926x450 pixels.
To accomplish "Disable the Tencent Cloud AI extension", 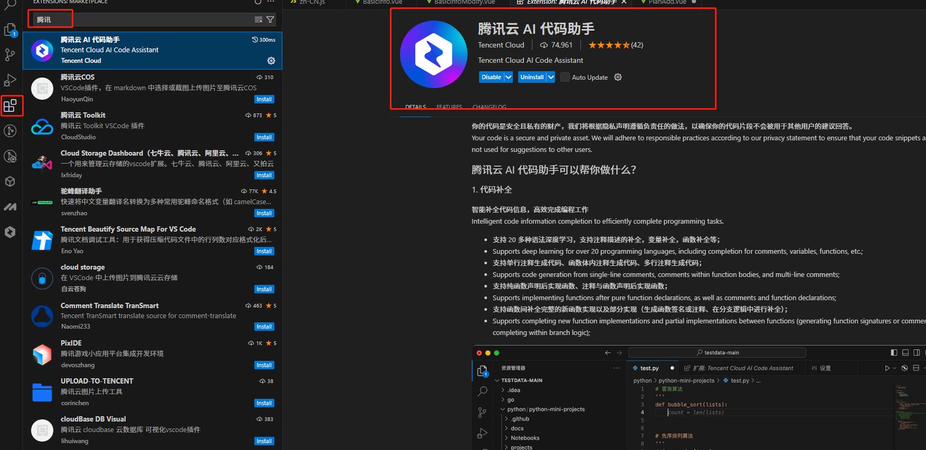I will click(491, 77).
